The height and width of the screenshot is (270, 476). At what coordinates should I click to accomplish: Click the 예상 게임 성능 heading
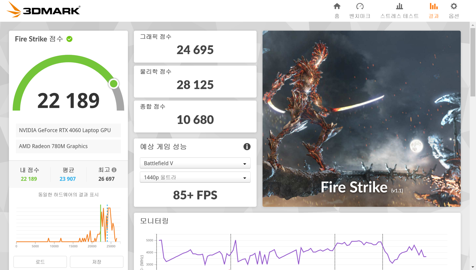pyautogui.click(x=163, y=147)
